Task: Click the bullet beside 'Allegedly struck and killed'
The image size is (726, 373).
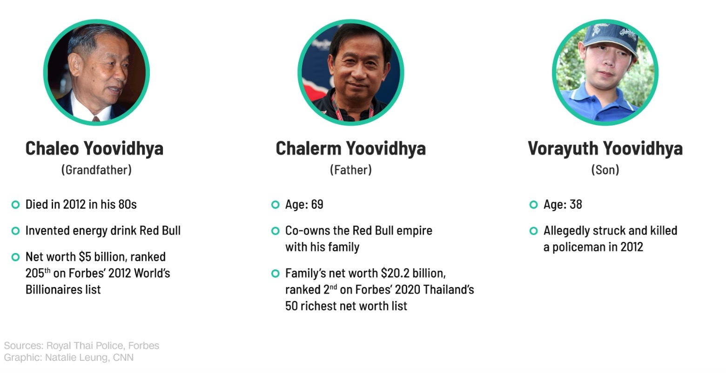Action: (533, 231)
